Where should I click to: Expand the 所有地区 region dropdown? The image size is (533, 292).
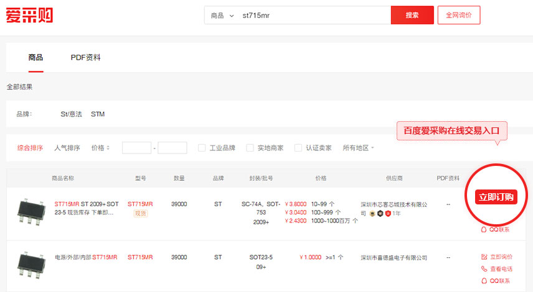point(358,148)
